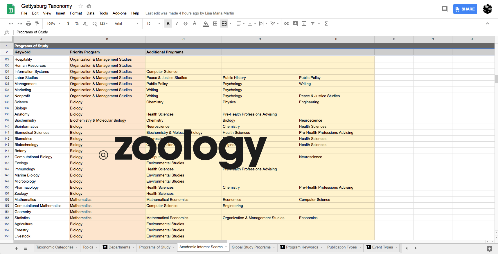
Task: Open the font size 10 dropdown
Action: tap(153, 24)
